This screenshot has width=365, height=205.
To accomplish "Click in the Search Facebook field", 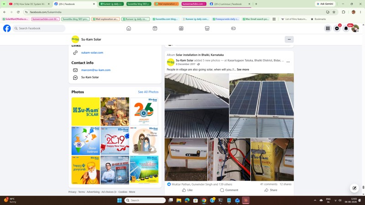I will pyautogui.click(x=39, y=28).
